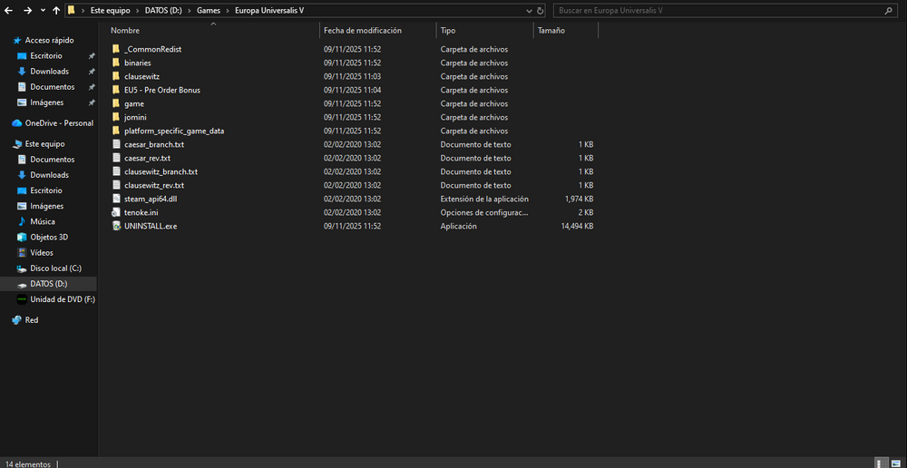Sort by Fecha de modificación column

pyautogui.click(x=364, y=30)
